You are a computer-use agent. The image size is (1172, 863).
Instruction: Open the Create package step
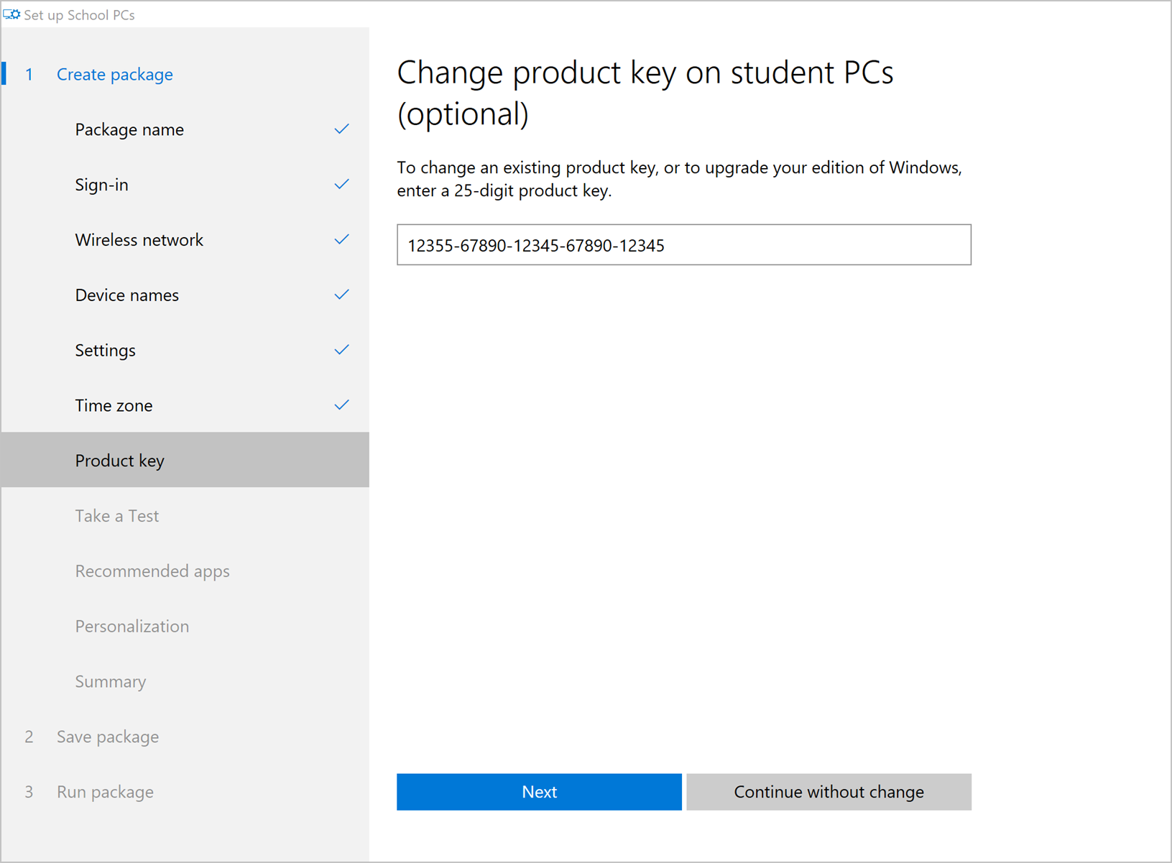pyautogui.click(x=114, y=75)
